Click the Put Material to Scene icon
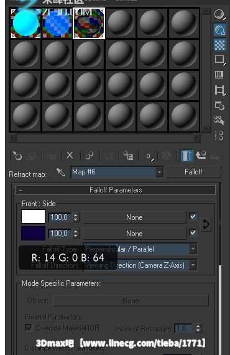 [32, 156]
